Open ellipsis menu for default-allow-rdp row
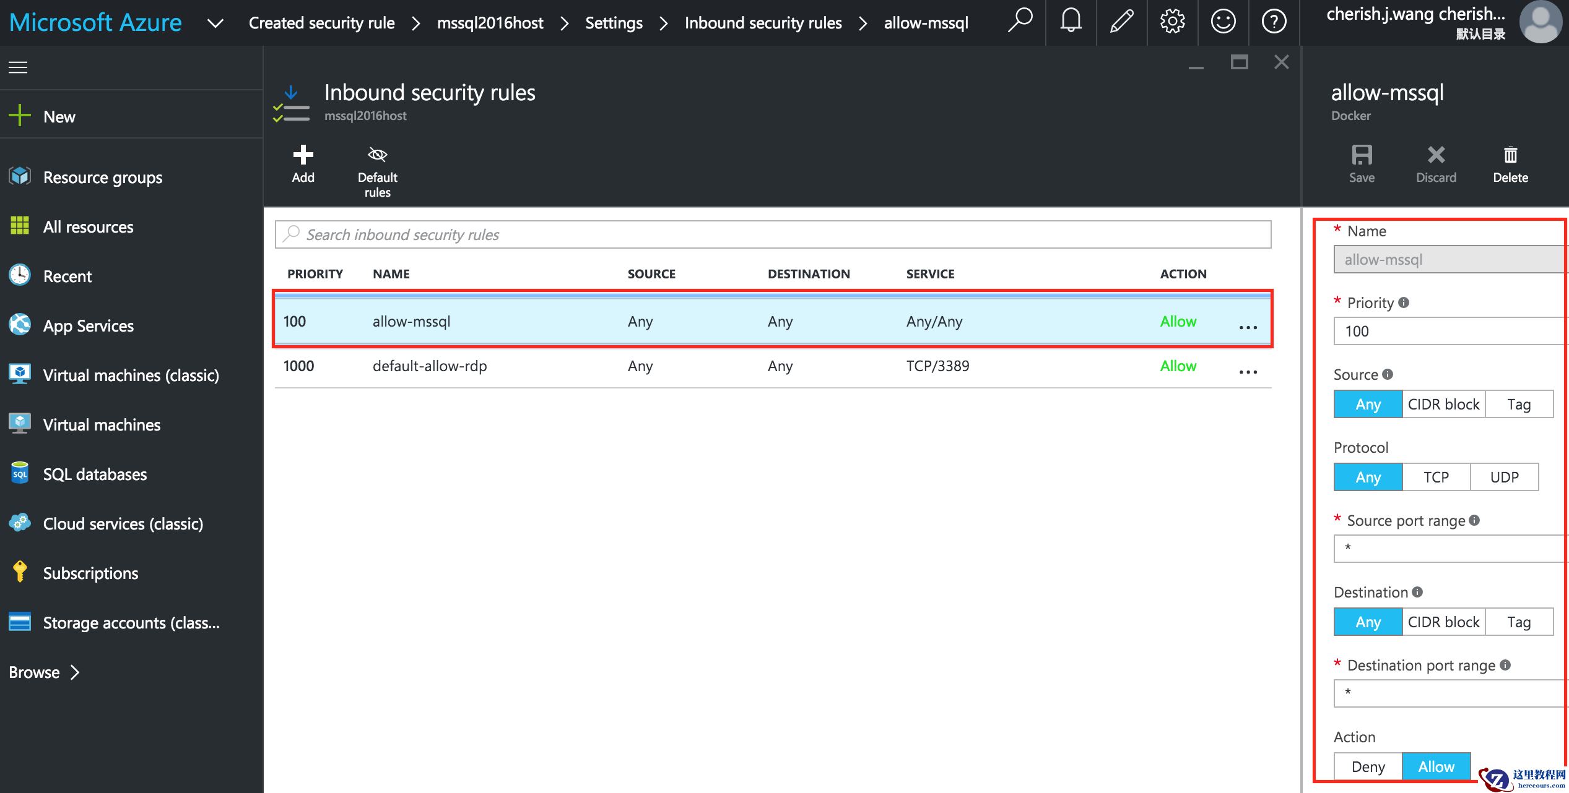 click(1248, 372)
